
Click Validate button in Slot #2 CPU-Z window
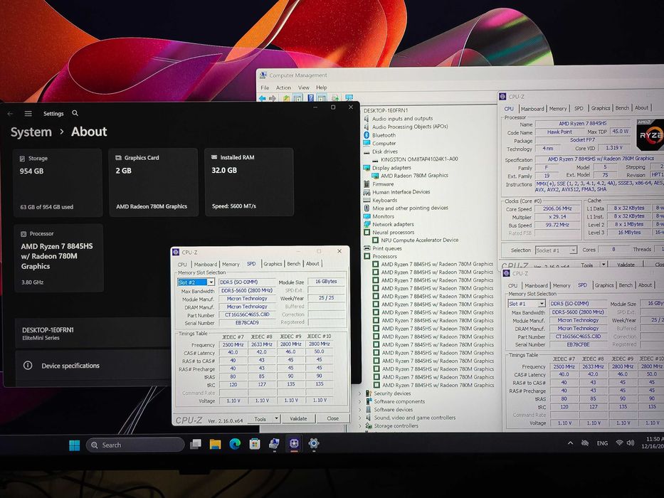pyautogui.click(x=298, y=418)
